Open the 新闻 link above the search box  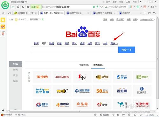tap(36, 43)
